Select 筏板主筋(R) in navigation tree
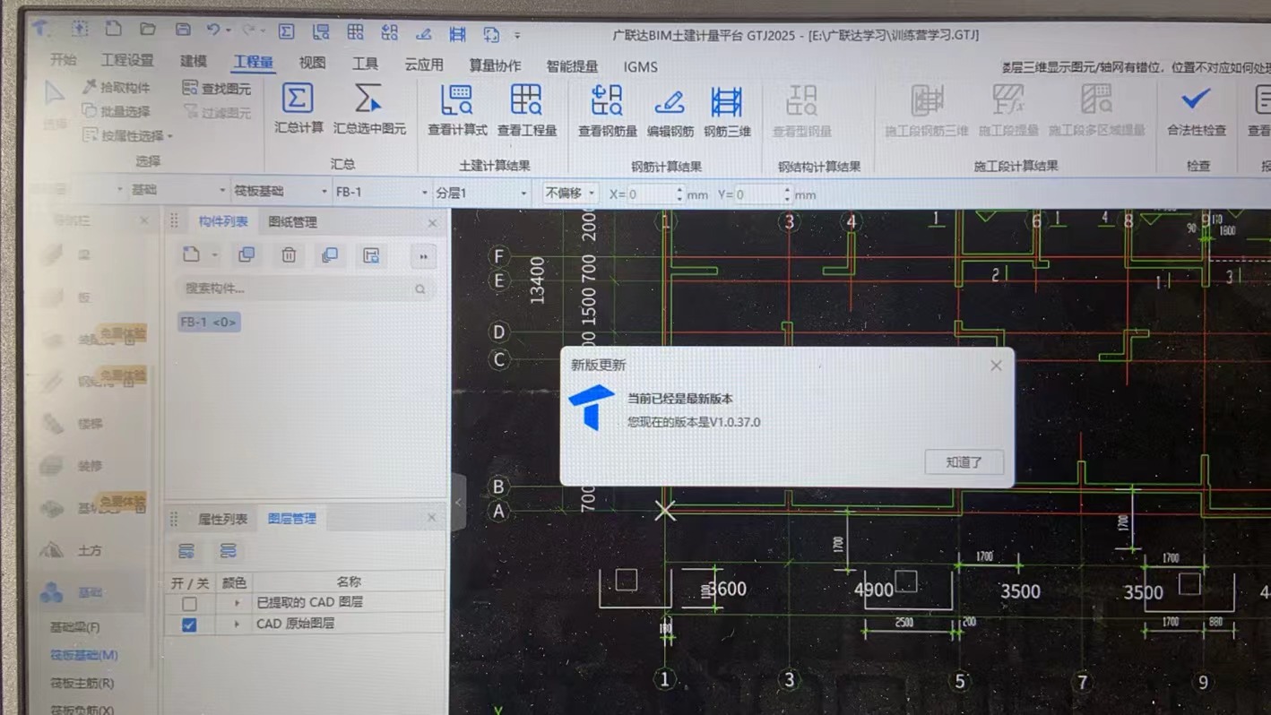 82,683
